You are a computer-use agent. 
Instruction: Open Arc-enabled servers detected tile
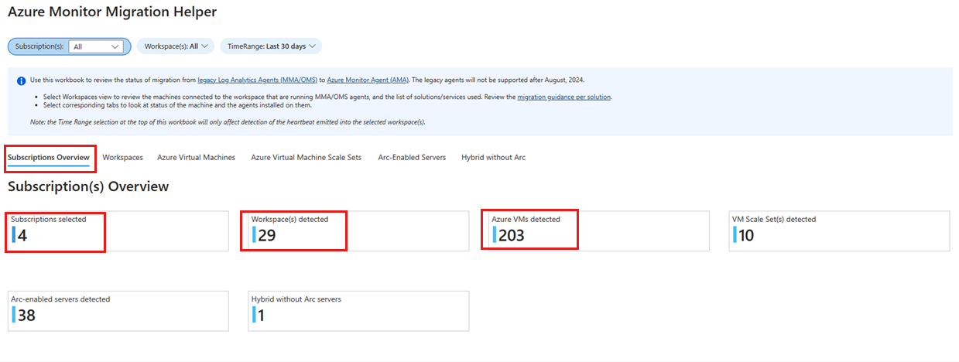(x=118, y=311)
